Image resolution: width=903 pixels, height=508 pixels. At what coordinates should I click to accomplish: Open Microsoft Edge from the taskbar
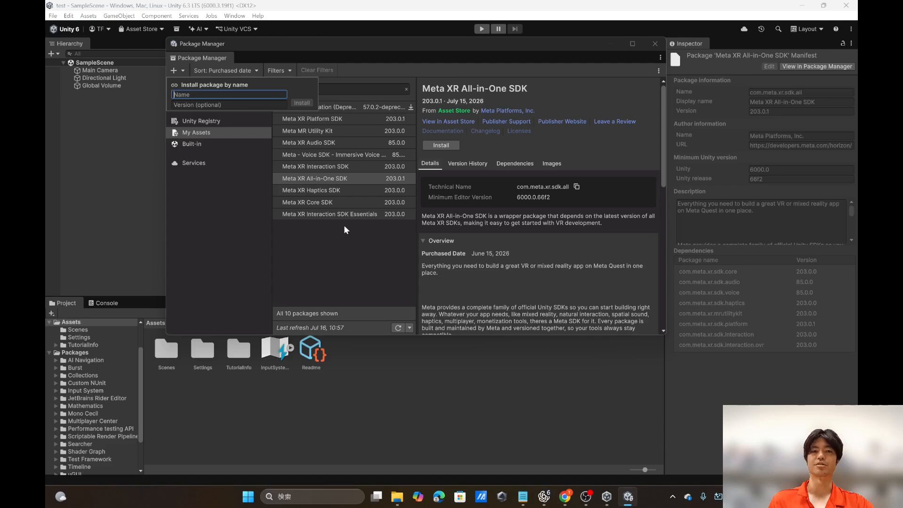tap(439, 497)
